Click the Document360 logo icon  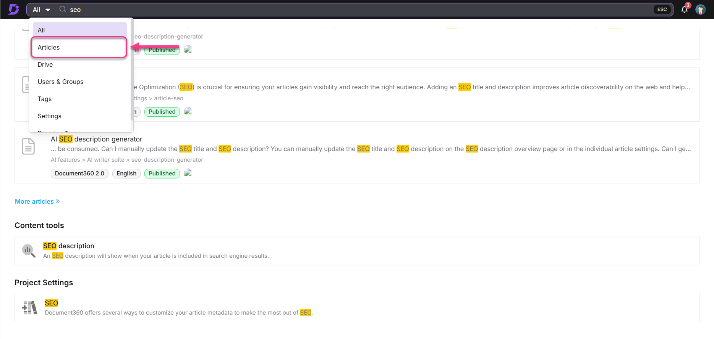pos(14,9)
